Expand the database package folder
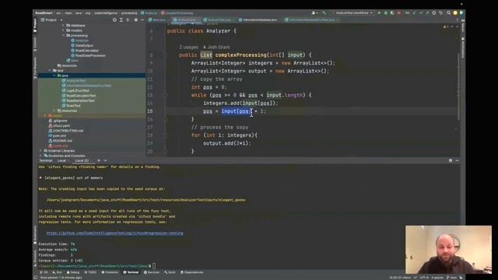Viewport: 498px width, 280px height. point(64,26)
